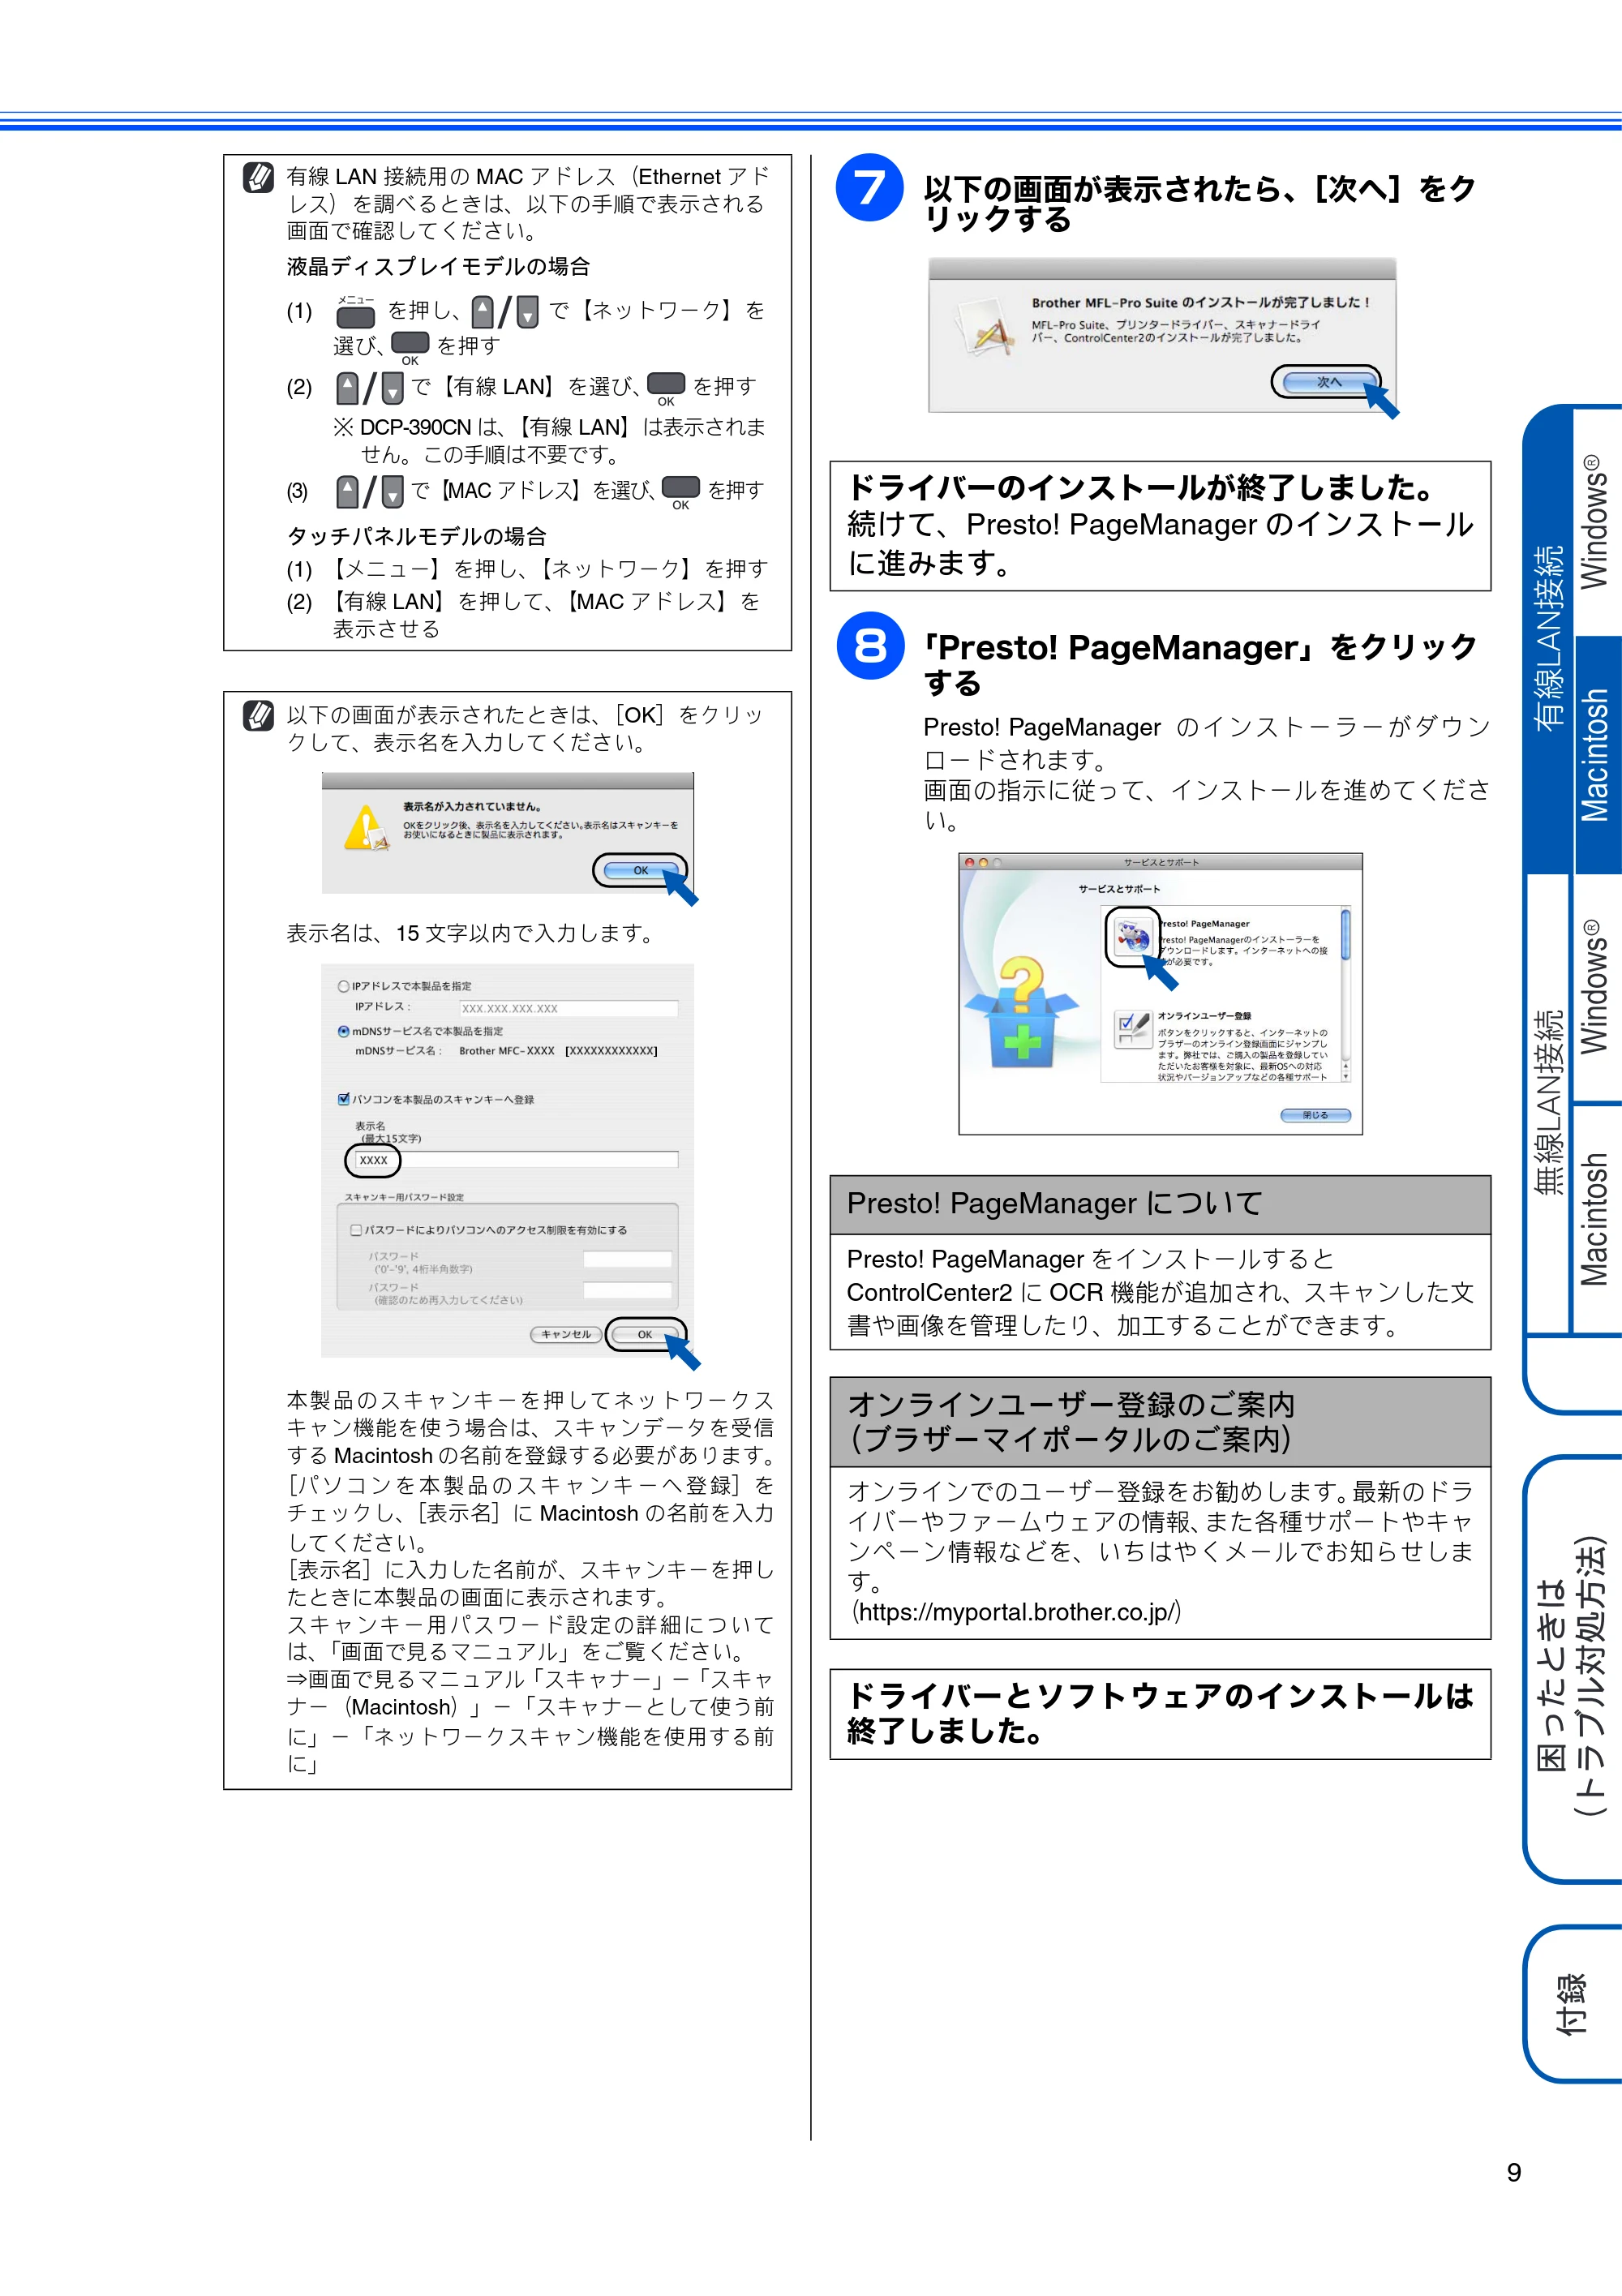Click OK in the 表示名が入力されていません dialog
The width and height of the screenshot is (1622, 2296).
[640, 870]
